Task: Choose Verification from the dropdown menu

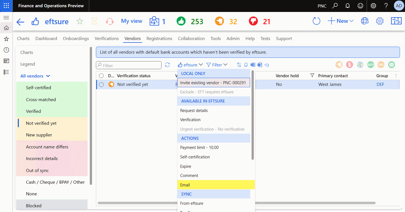Action: tap(214, 120)
